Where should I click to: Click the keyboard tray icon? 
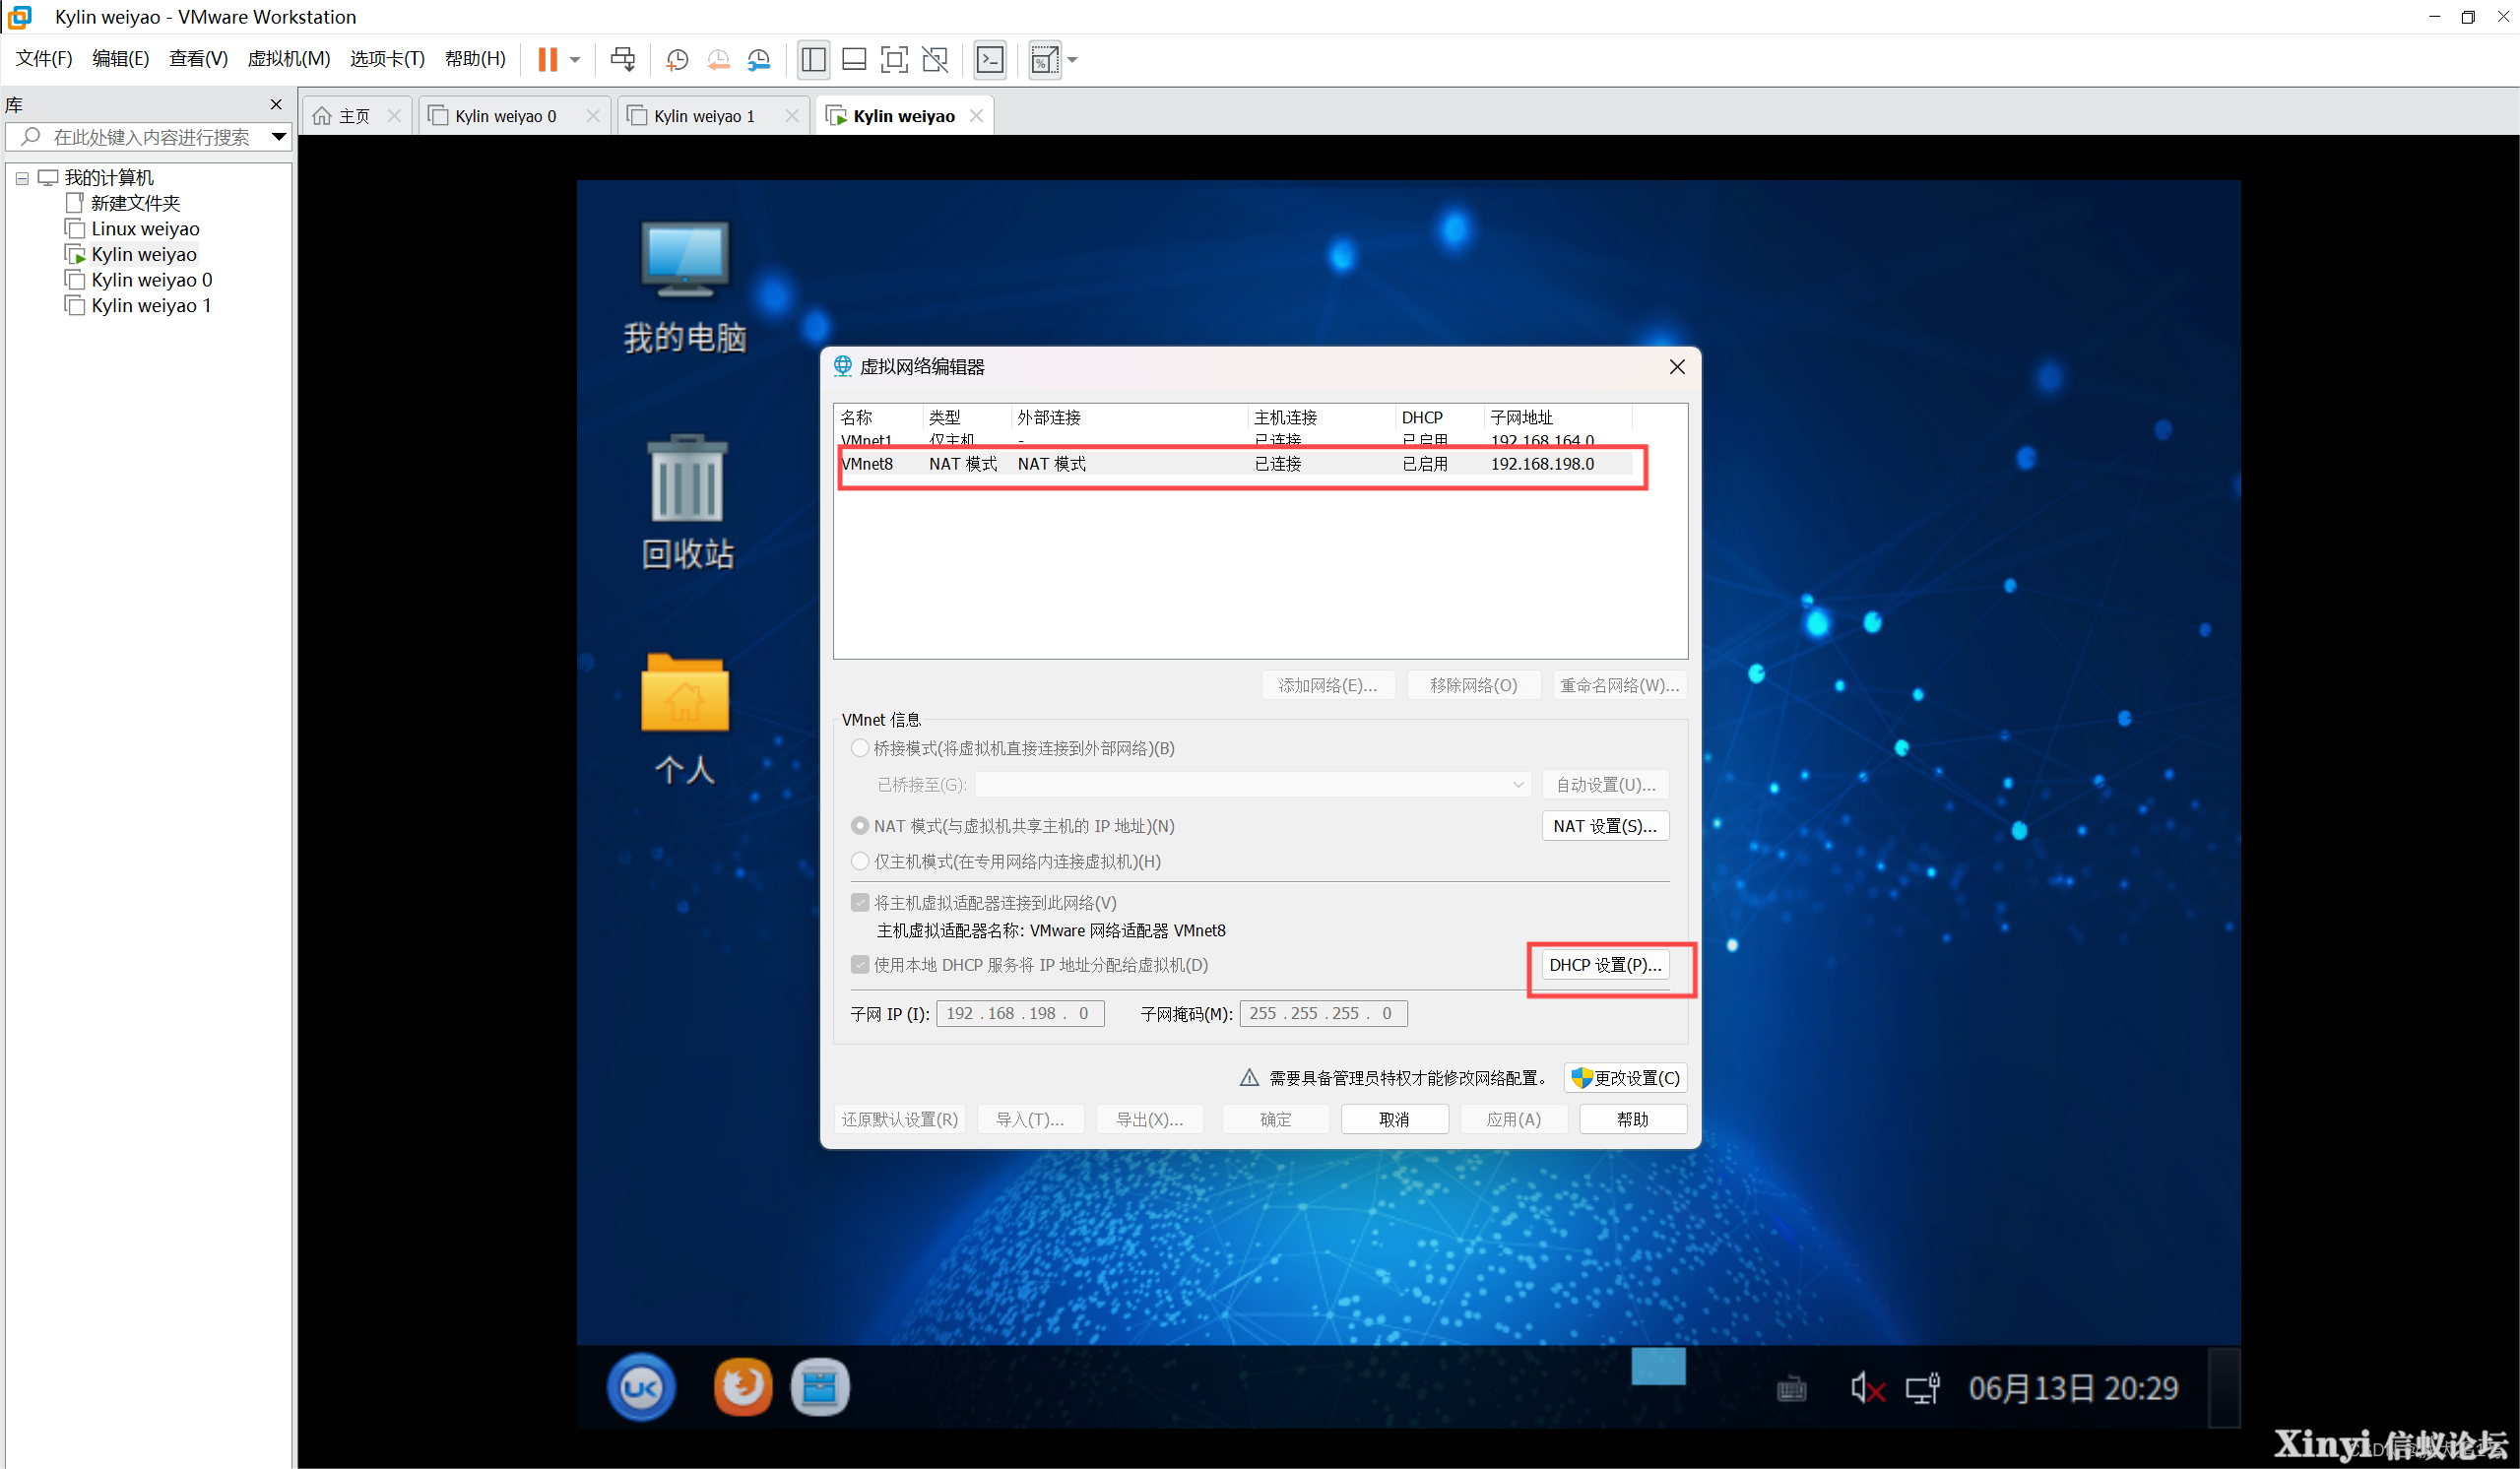click(1791, 1389)
